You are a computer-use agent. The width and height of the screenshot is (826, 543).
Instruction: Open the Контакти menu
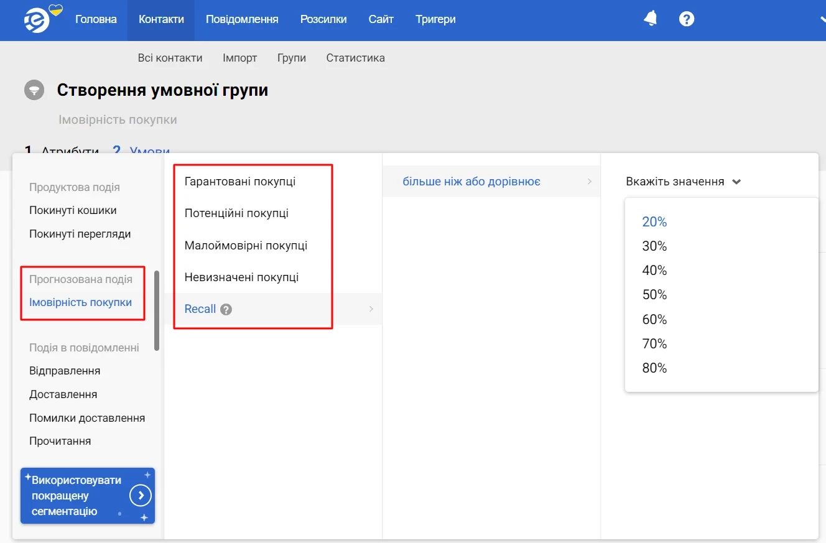[x=161, y=19]
